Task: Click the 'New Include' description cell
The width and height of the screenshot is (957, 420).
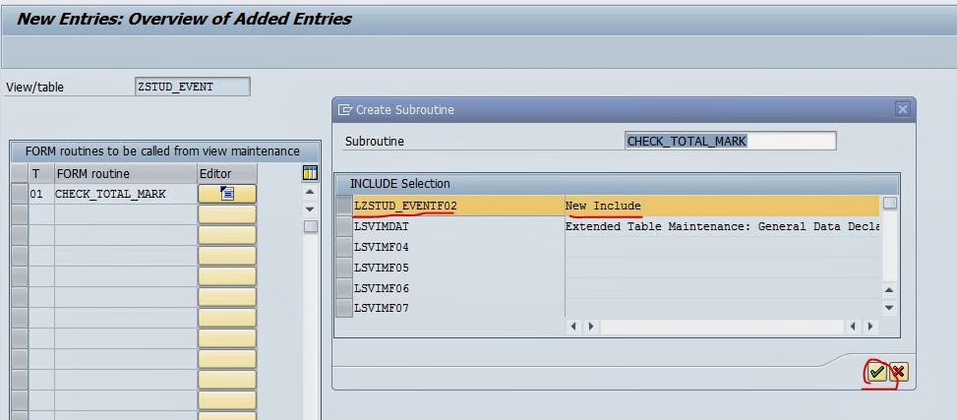Action: click(x=722, y=206)
